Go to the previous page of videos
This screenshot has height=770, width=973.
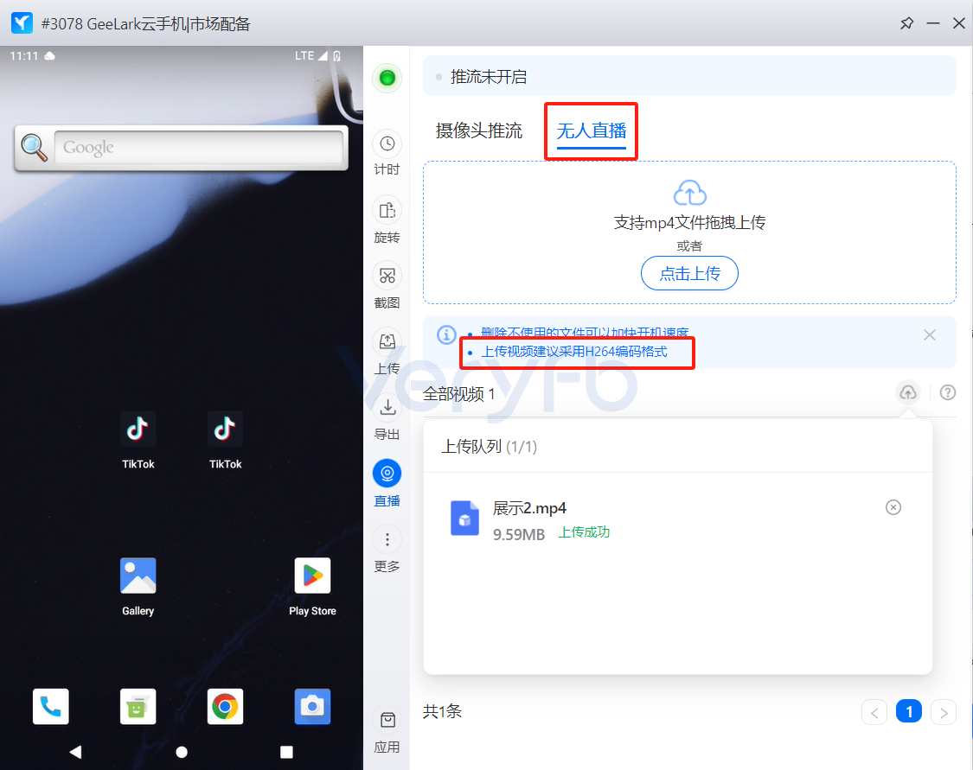[874, 712]
